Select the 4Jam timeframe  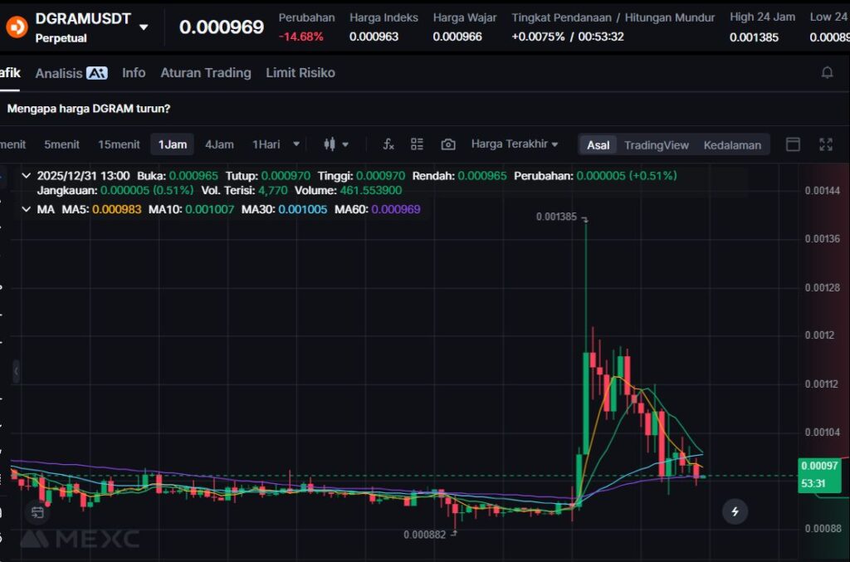tap(219, 144)
